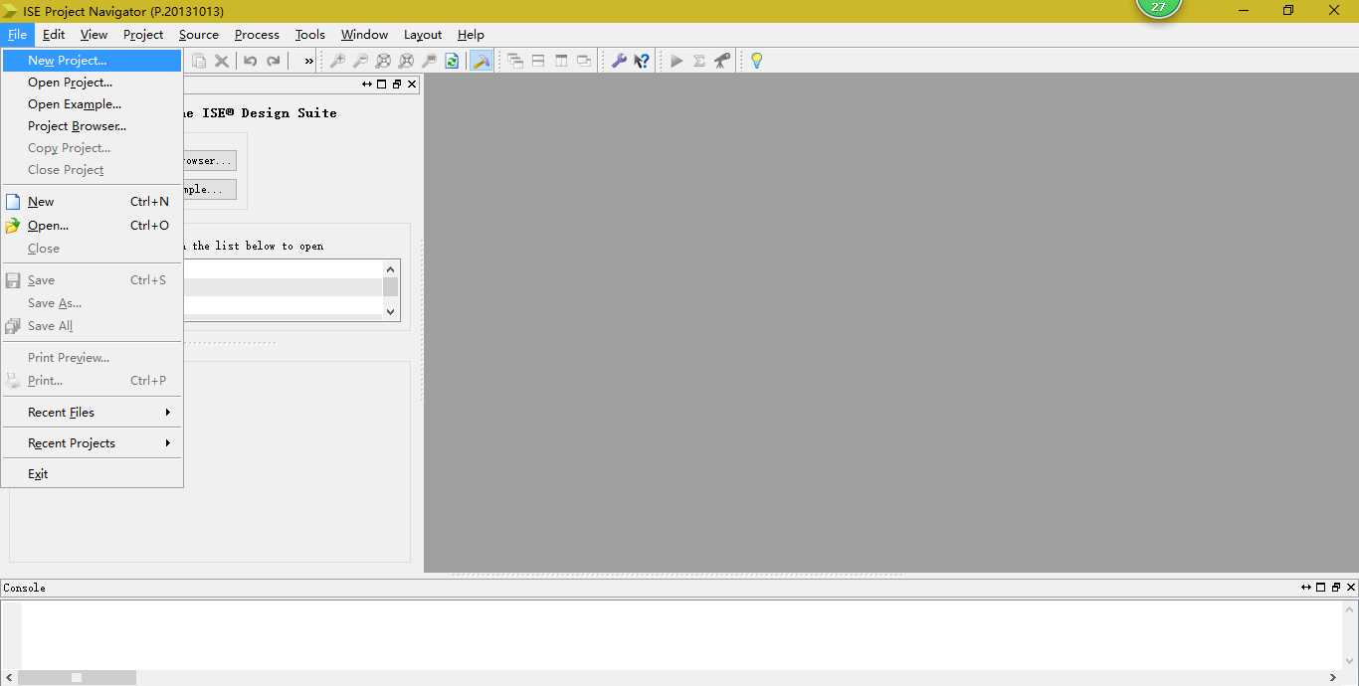This screenshot has width=1359, height=686.
Task: Click the zoom-to-box magnifier icon
Action: coord(429,61)
